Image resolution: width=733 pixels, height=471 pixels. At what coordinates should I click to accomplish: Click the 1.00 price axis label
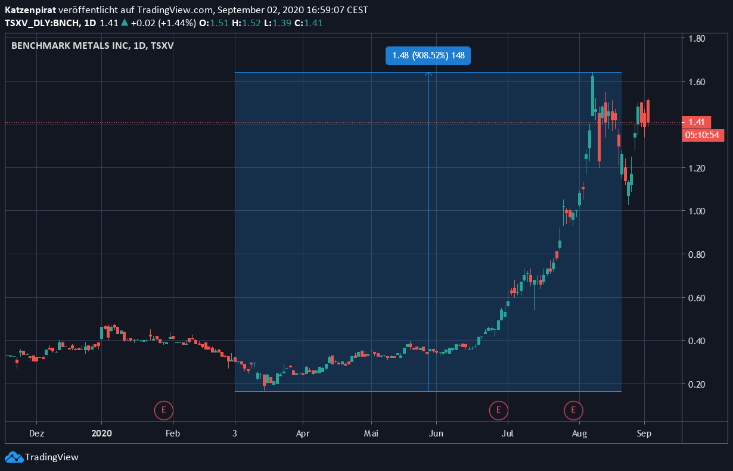pyautogui.click(x=697, y=211)
